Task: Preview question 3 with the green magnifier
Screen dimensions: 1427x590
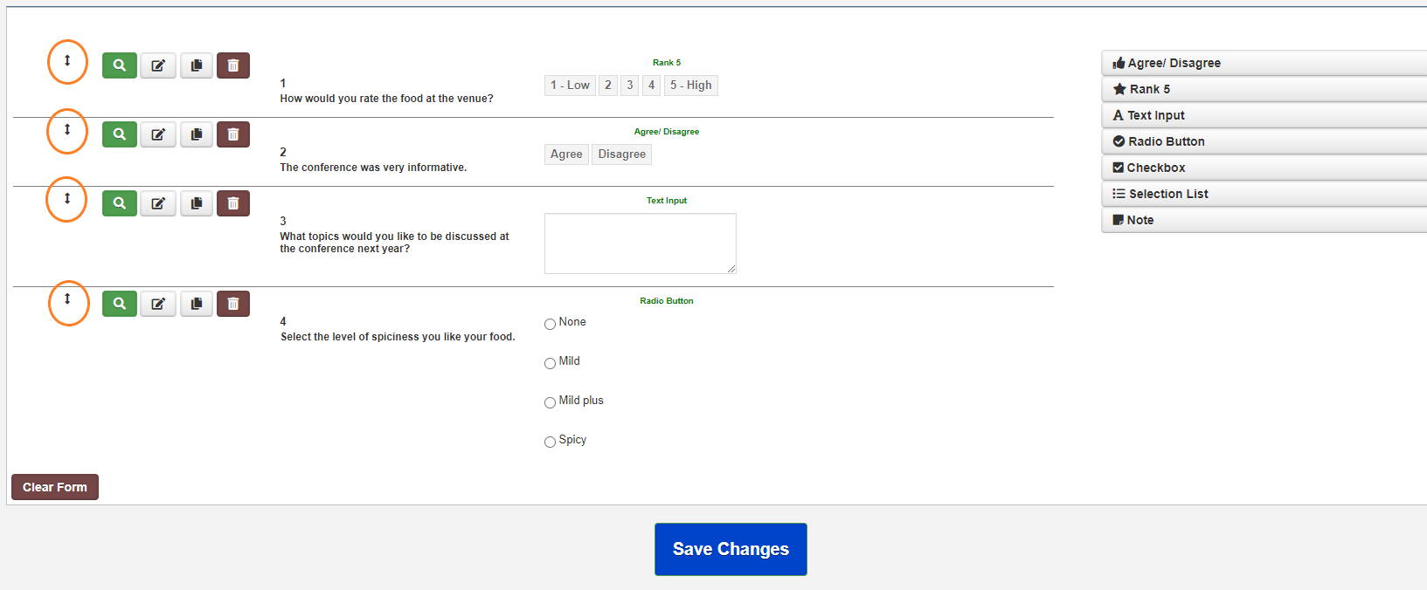Action: [120, 203]
